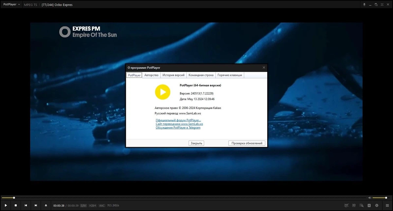Image resolution: width=393 pixels, height=211 pixels.
Task: Start playback with the Play button
Action: click(x=6, y=205)
